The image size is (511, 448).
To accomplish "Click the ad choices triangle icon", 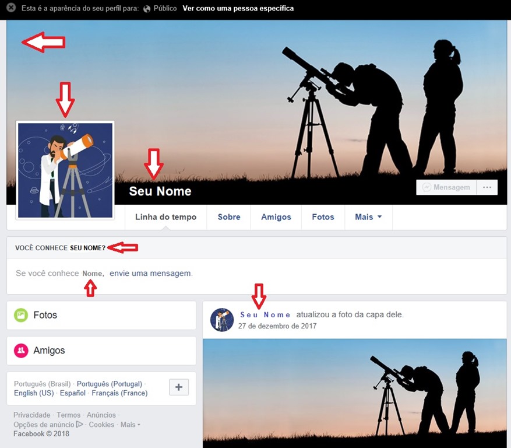I will click(x=80, y=425).
